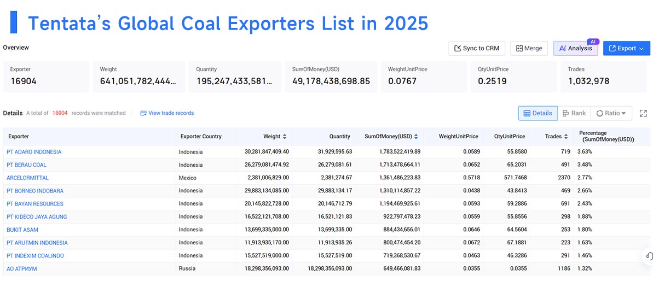
Task: Click the headset support icon at right edge
Action: (x=649, y=256)
